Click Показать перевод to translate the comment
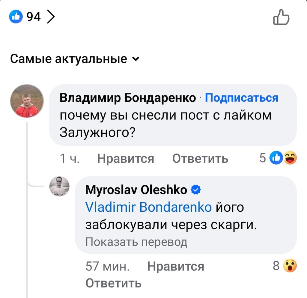The image size is (307, 298). point(136,241)
